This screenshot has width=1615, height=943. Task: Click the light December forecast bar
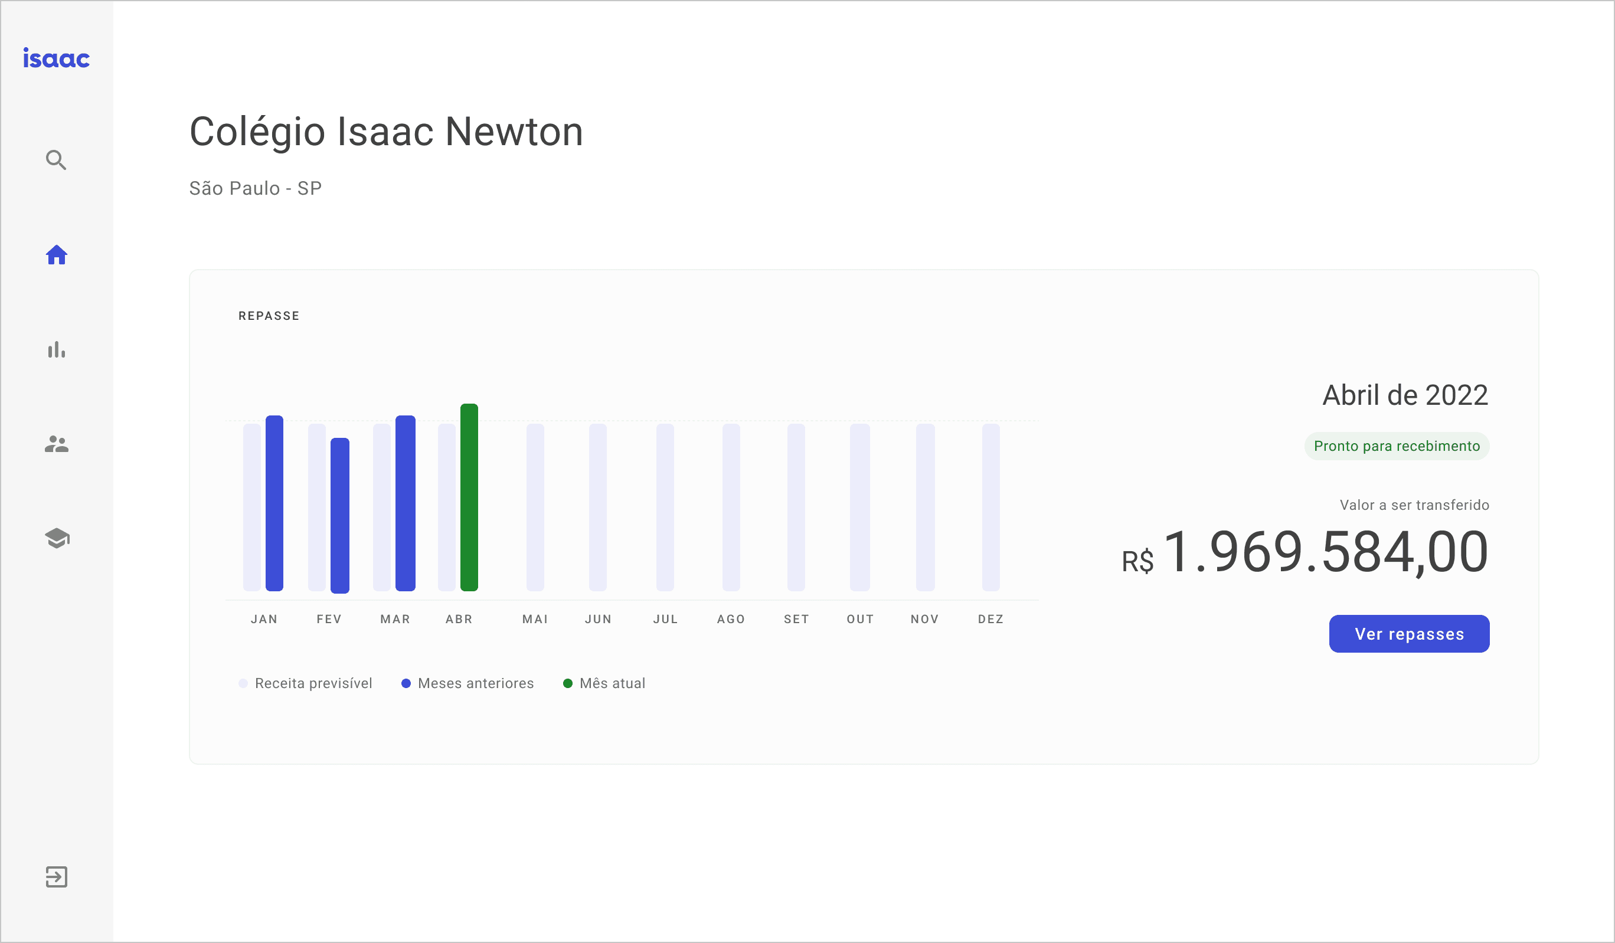click(991, 507)
